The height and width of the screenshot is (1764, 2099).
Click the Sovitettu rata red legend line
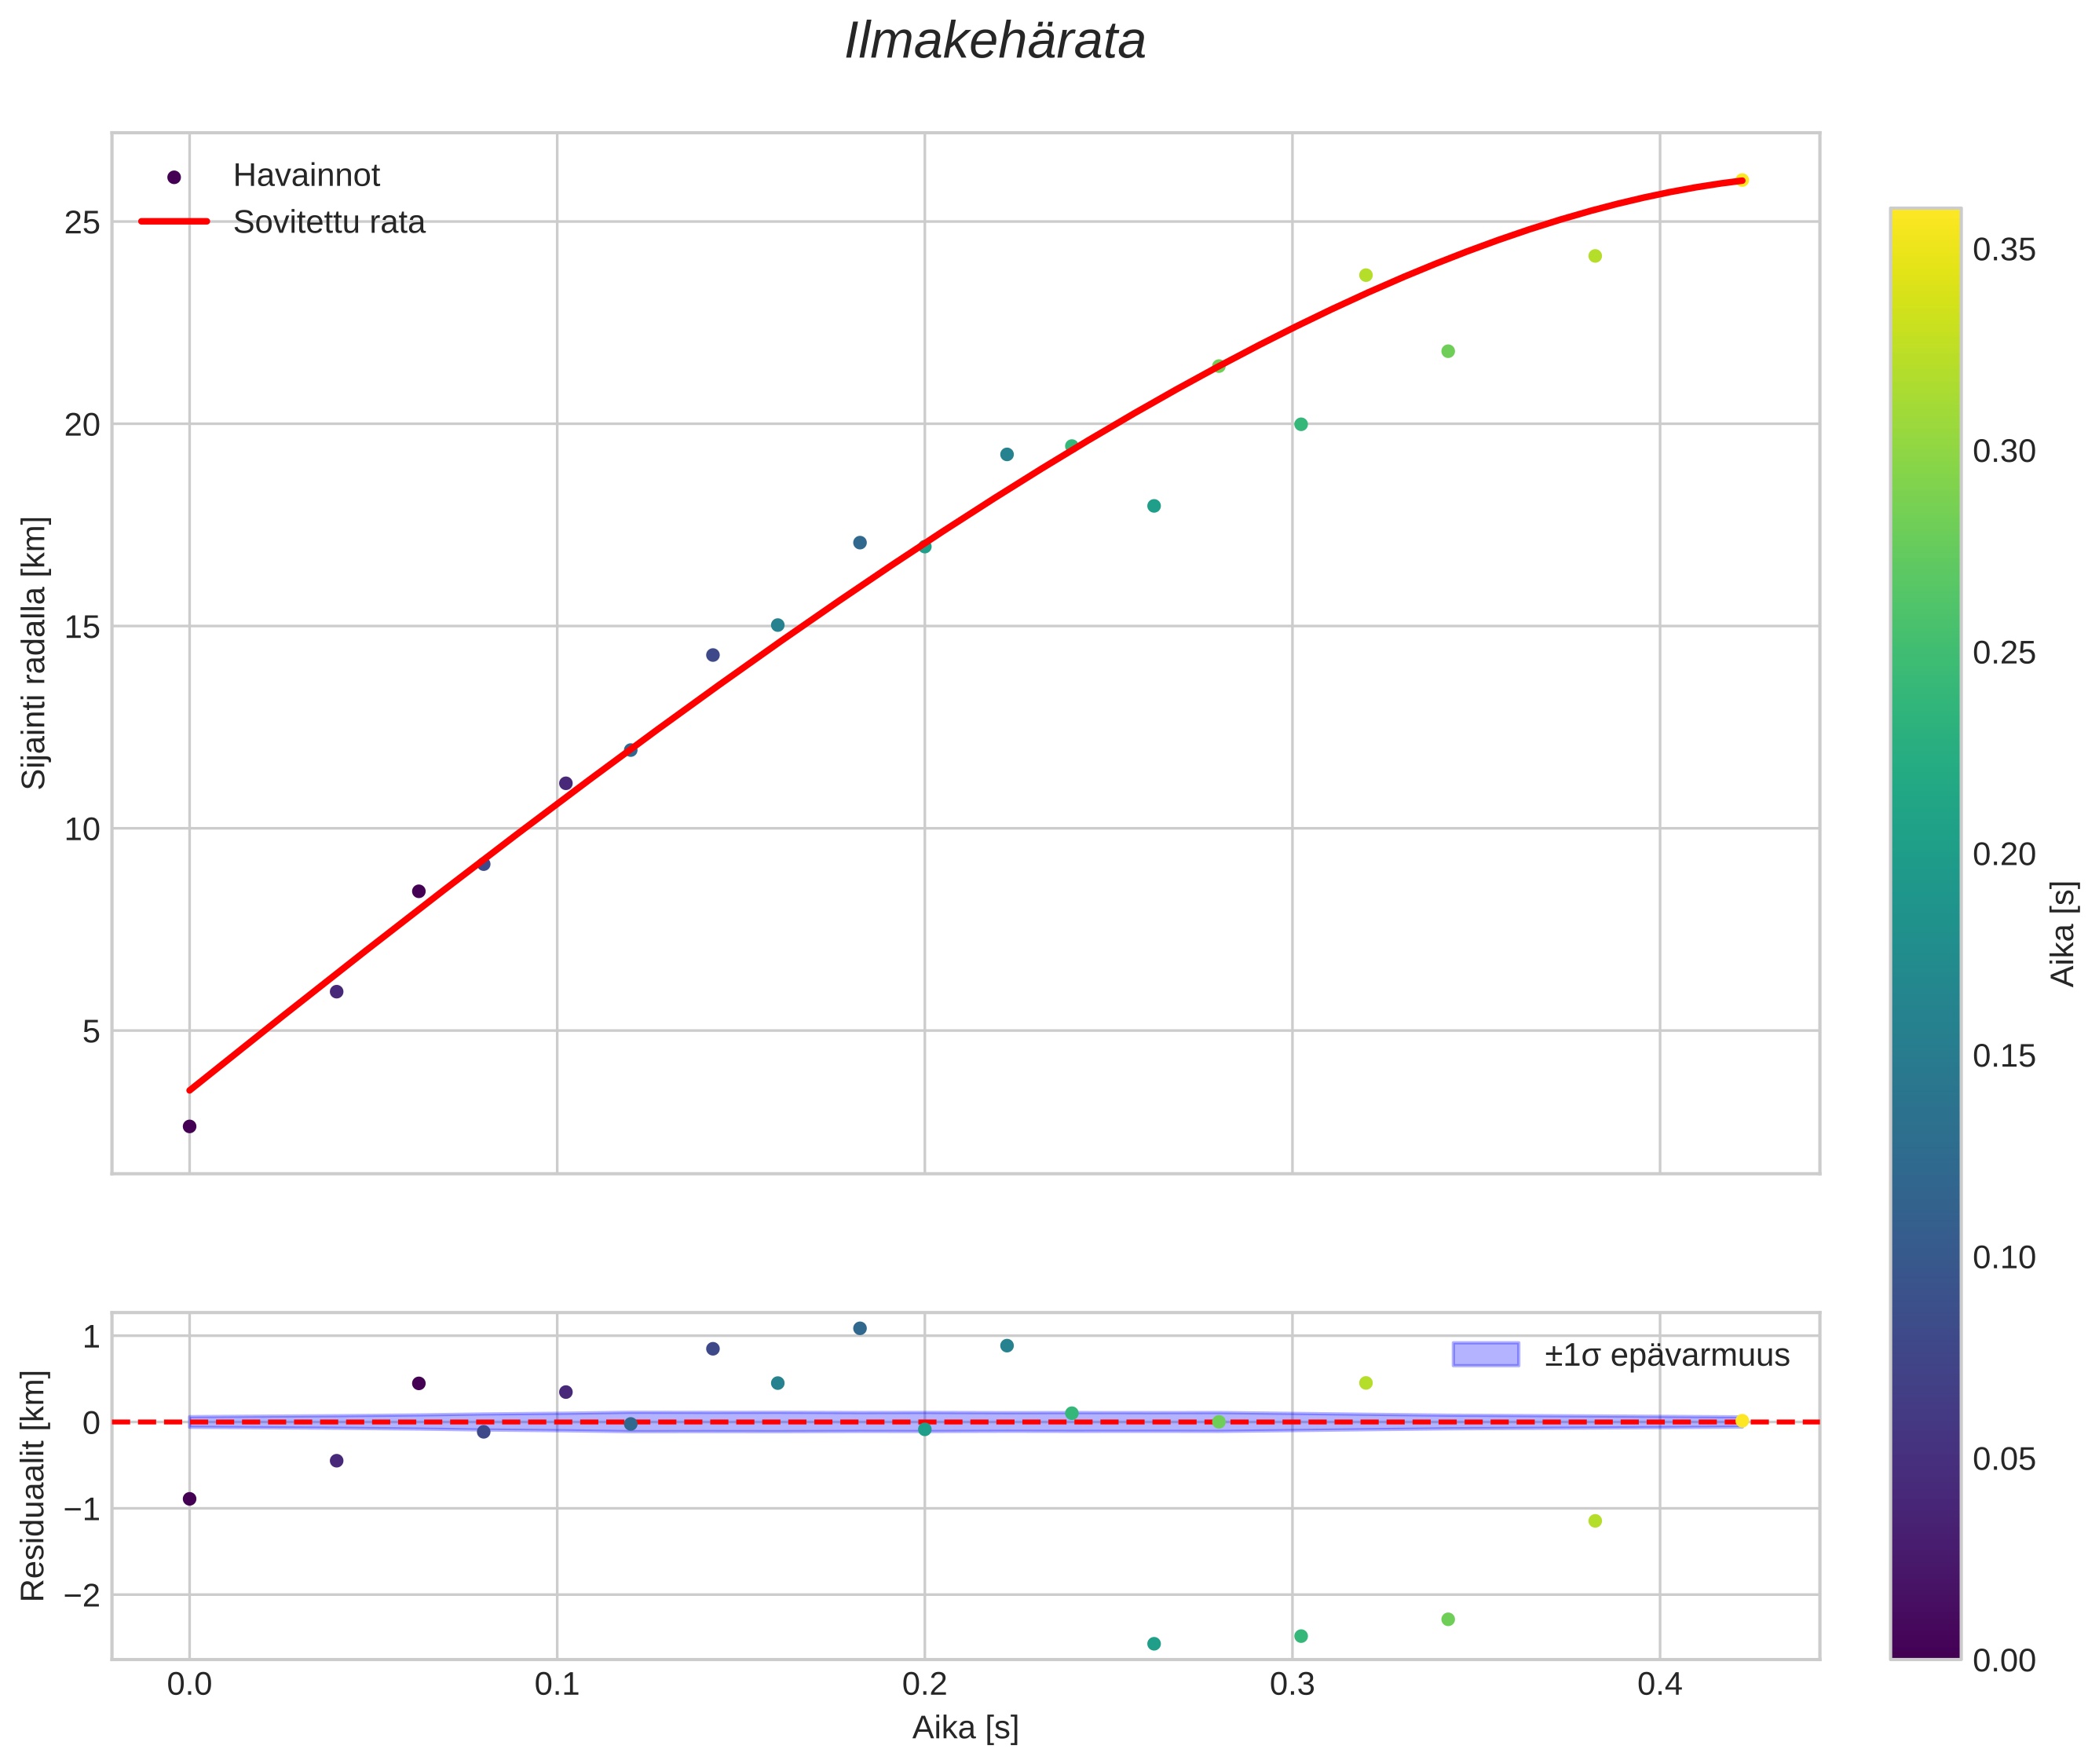[x=174, y=222]
